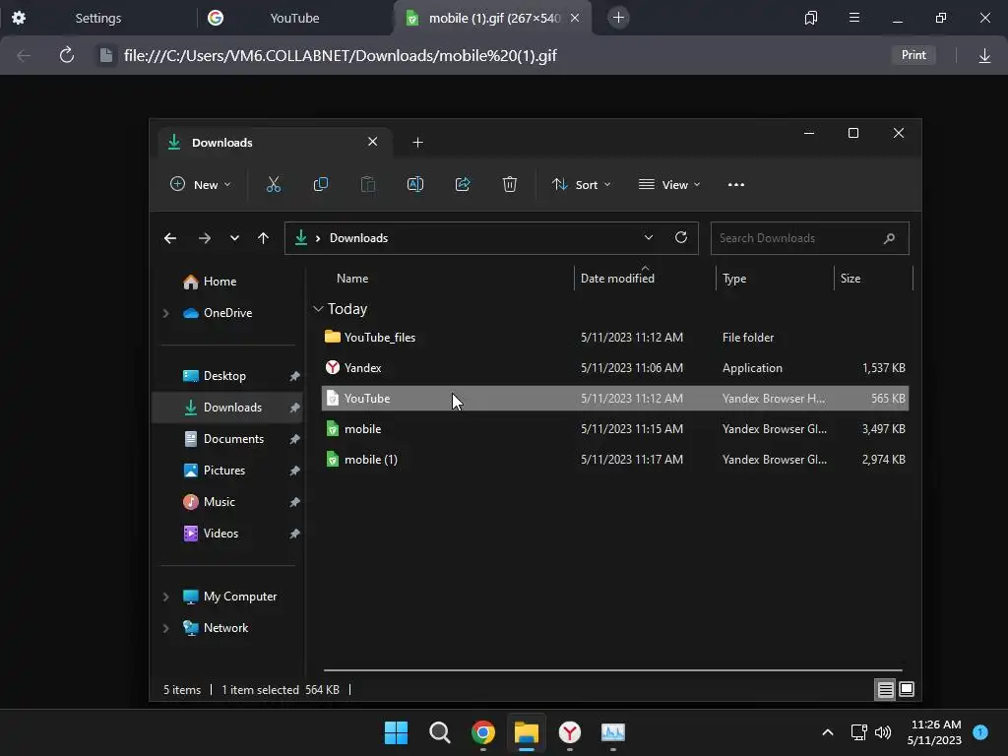The width and height of the screenshot is (1008, 756).
Task: Sort by Size column header
Action: click(850, 279)
